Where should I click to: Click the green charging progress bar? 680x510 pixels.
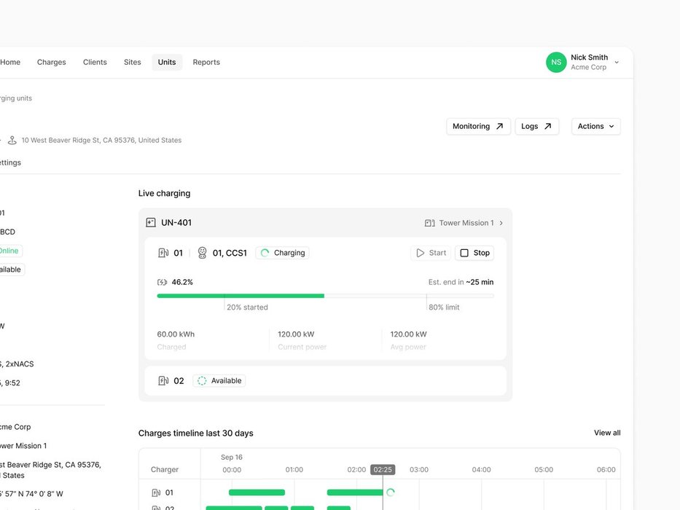241,296
